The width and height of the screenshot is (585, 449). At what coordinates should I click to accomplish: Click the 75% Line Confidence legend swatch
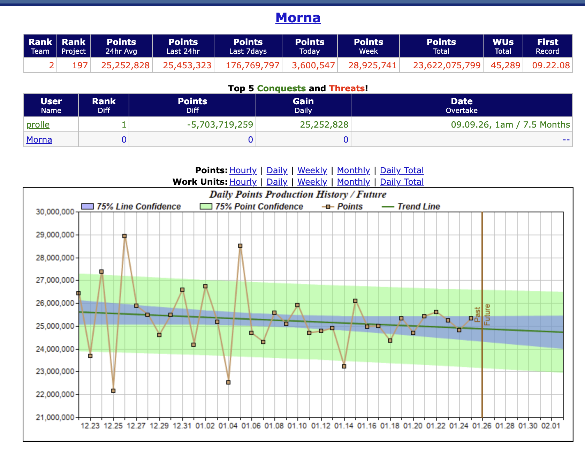(x=87, y=207)
